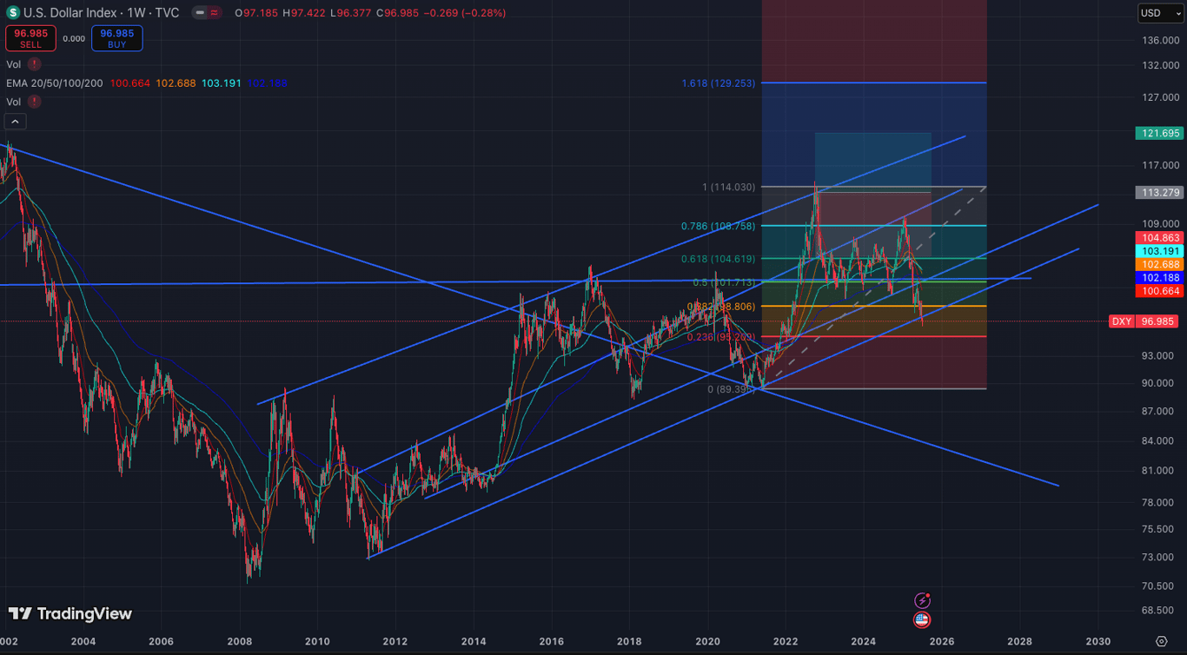The width and height of the screenshot is (1187, 655).
Task: Click the 2026 time axis label
Action: 942,642
